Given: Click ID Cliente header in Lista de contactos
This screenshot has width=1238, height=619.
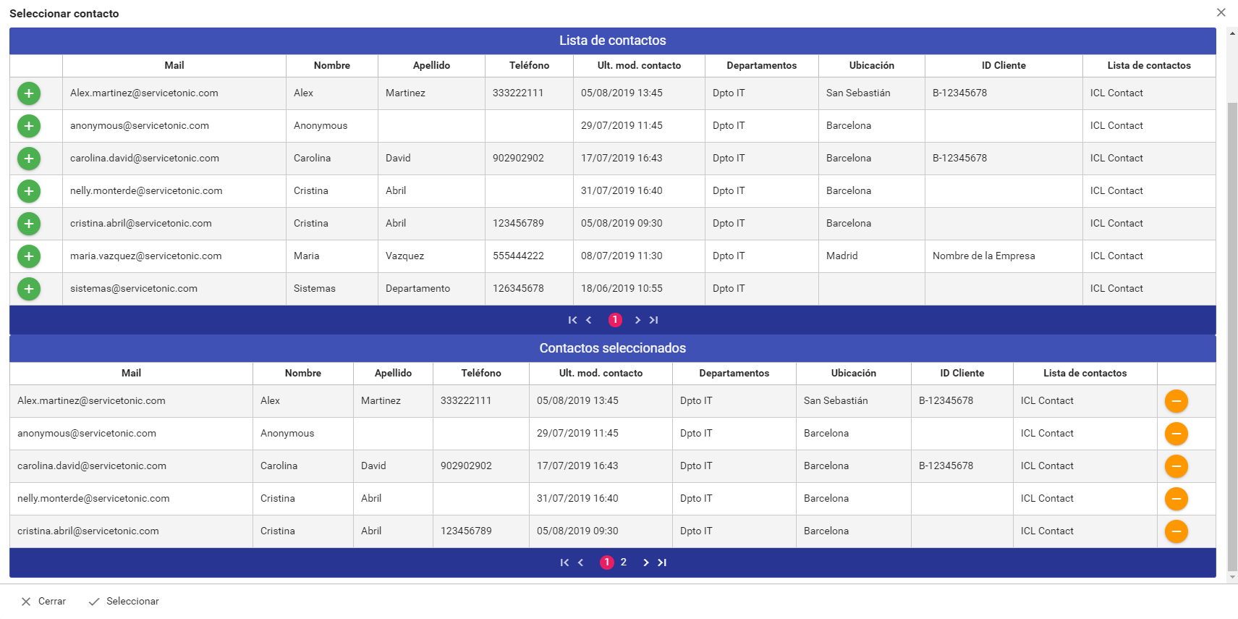Looking at the screenshot, I should pos(1004,66).
